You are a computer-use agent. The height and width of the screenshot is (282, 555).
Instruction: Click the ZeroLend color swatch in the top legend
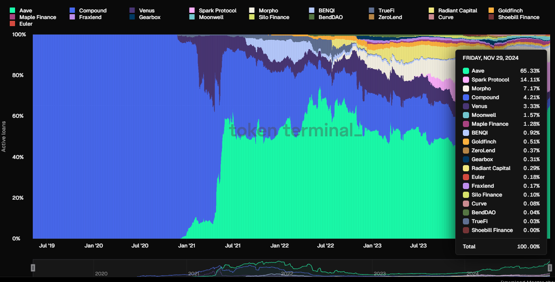372,17
